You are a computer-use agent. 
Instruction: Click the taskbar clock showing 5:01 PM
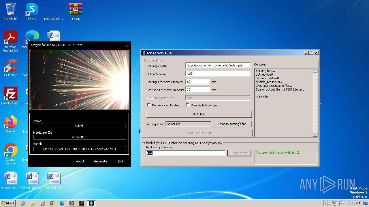point(354,203)
